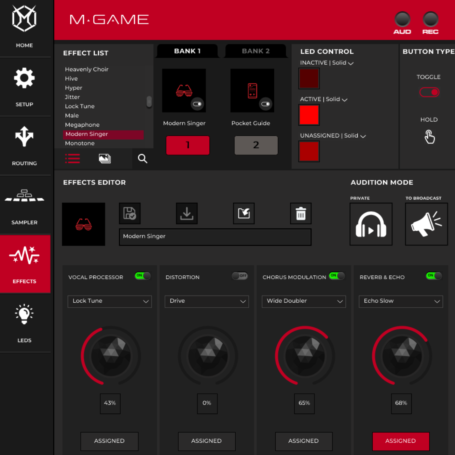Click the save effect disk icon
455x455 pixels.
[x=130, y=214]
